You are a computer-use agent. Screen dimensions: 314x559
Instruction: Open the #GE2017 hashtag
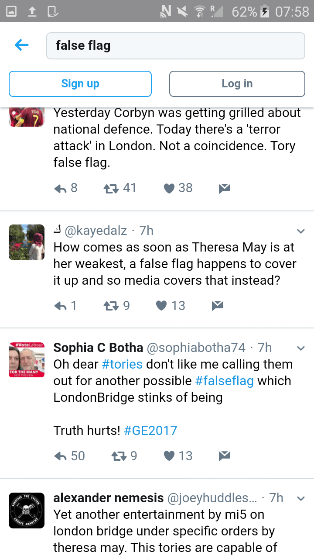click(150, 431)
